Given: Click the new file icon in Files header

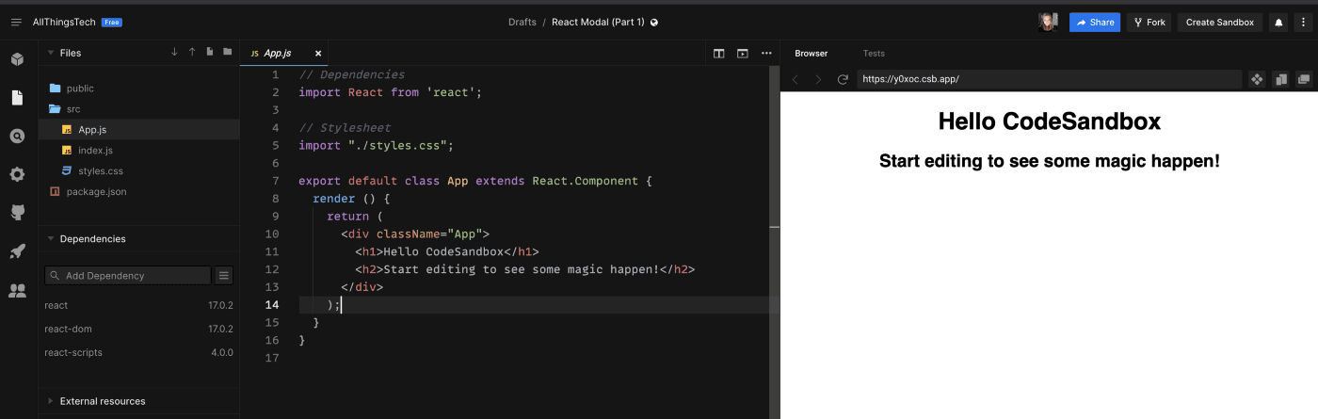Looking at the screenshot, I should pyautogui.click(x=209, y=53).
